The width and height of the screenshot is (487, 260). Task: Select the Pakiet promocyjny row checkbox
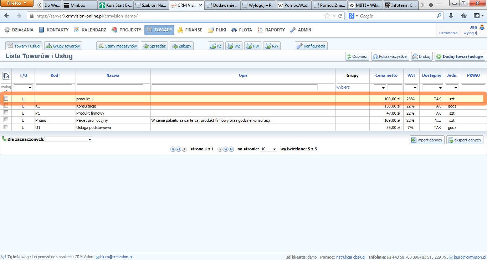click(6, 120)
